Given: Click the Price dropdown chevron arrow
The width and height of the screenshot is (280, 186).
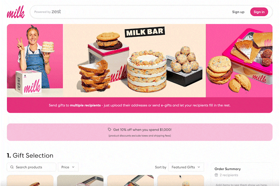Looking at the screenshot, I should pos(73,167).
